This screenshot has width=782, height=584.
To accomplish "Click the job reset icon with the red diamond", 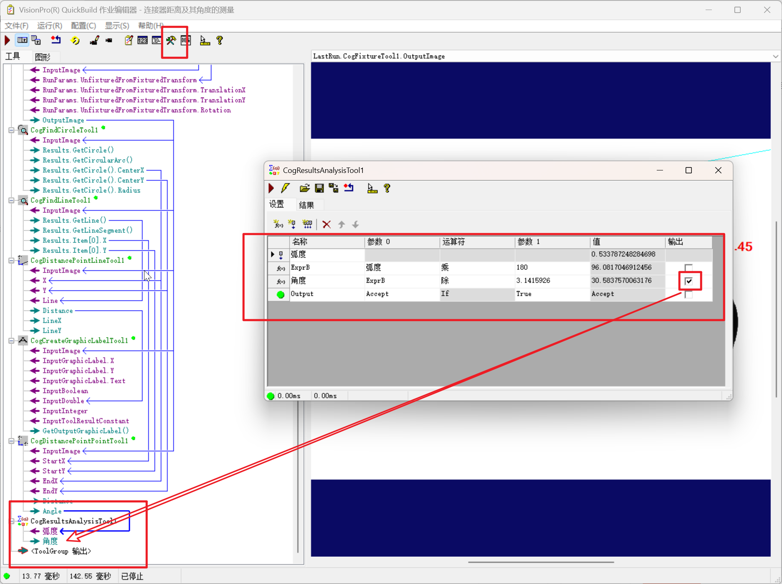I will click(x=56, y=41).
